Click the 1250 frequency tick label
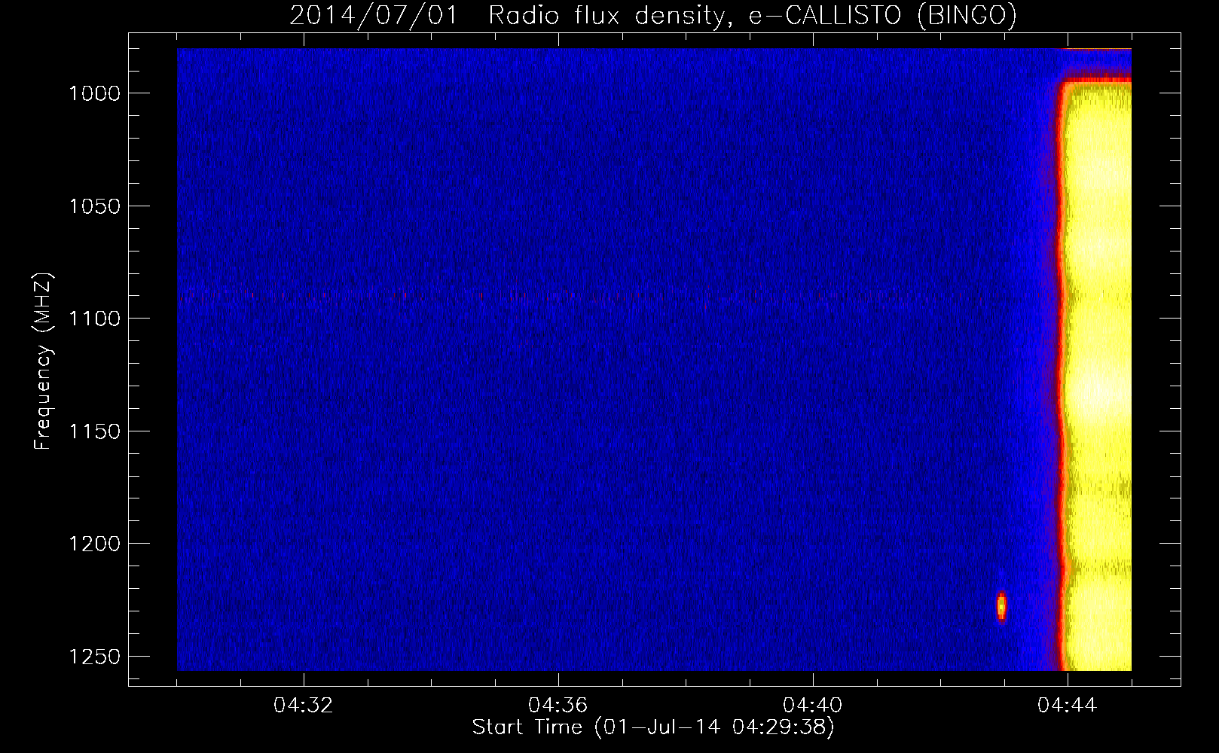This screenshot has width=1219, height=753. pyautogui.click(x=95, y=657)
